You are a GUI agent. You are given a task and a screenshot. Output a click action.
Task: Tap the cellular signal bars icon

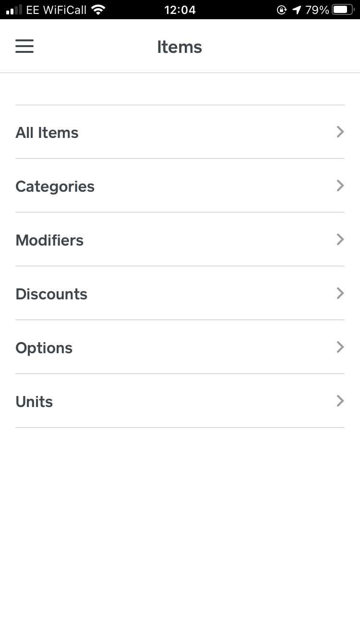click(14, 10)
